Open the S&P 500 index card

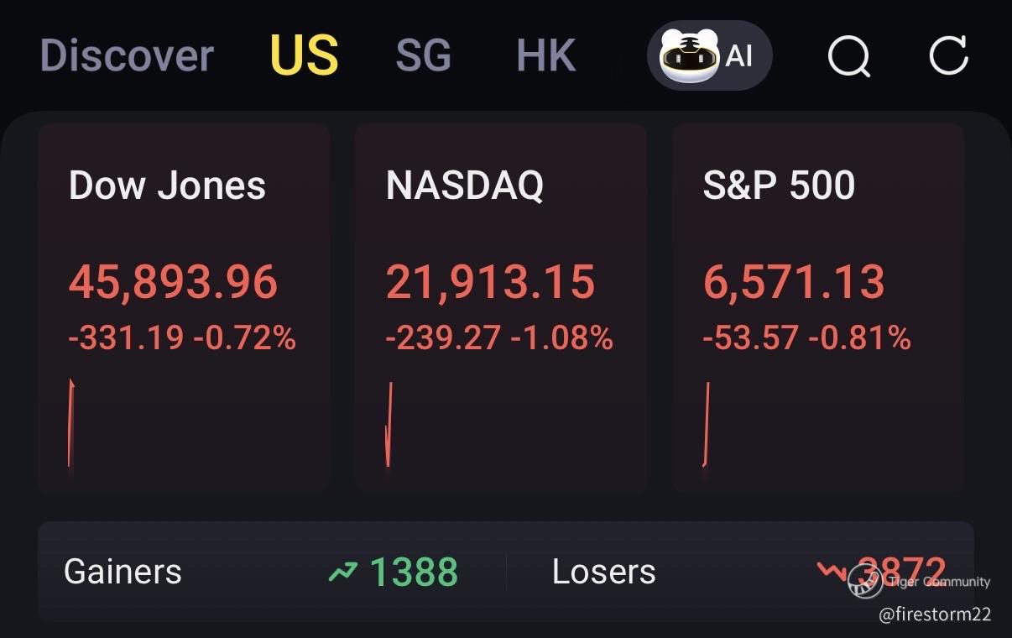[817, 307]
